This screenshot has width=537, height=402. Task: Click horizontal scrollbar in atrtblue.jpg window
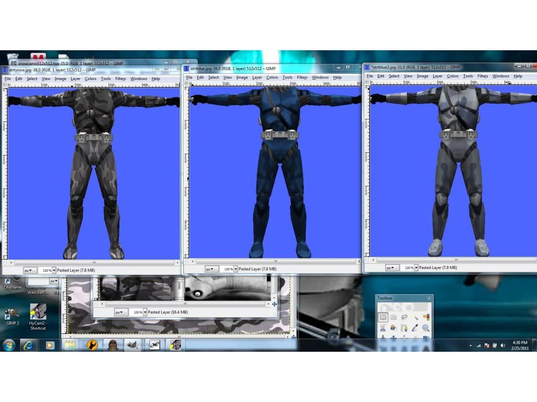pos(275,262)
